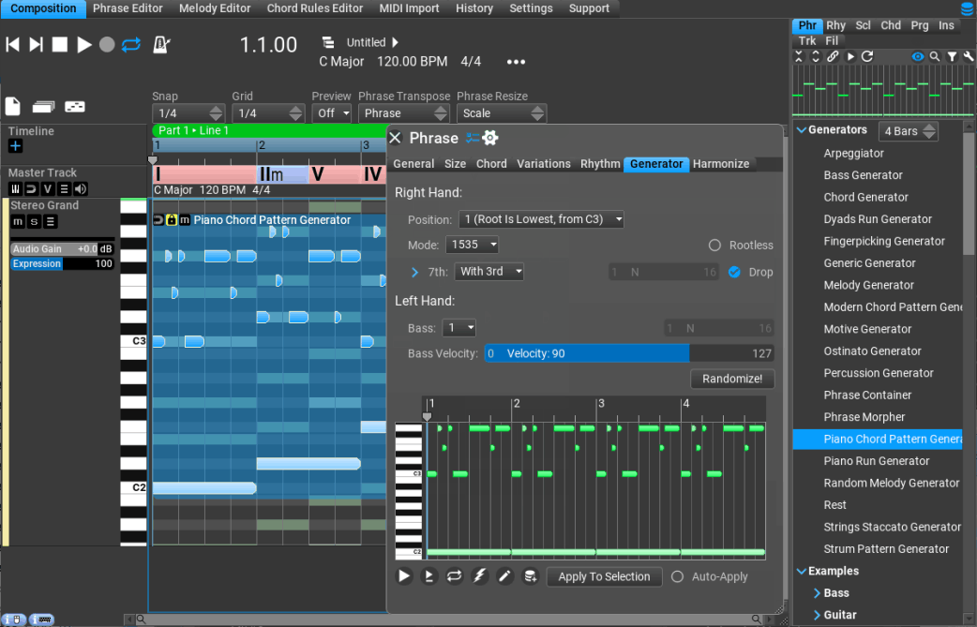
Task: Click the filter icon in the Phr panel toolbar
Action: [x=953, y=56]
